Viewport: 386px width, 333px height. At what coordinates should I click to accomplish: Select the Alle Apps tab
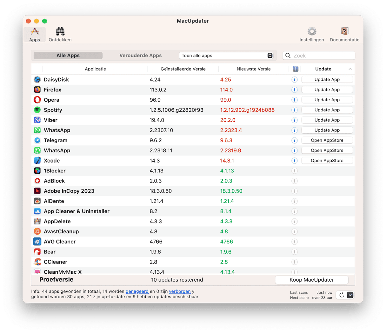pyautogui.click(x=68, y=56)
